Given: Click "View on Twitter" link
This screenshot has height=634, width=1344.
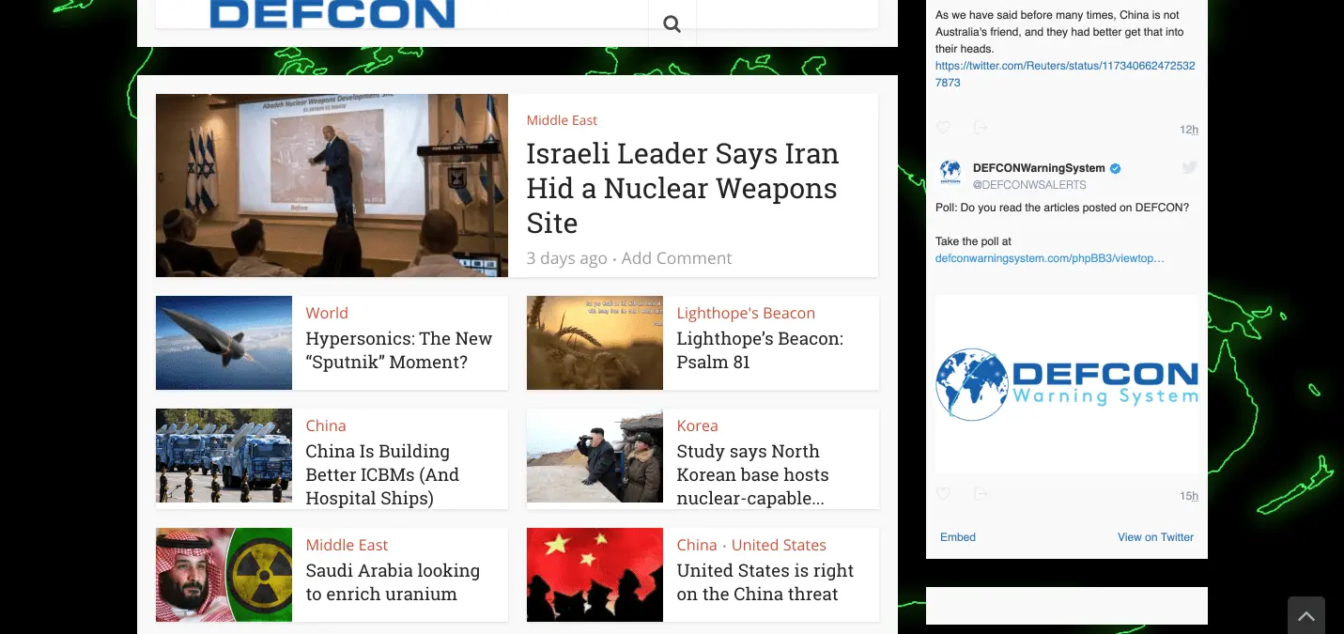Looking at the screenshot, I should (x=1155, y=537).
